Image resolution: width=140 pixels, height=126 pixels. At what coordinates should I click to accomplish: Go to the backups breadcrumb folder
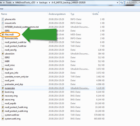click(x=43, y=2)
